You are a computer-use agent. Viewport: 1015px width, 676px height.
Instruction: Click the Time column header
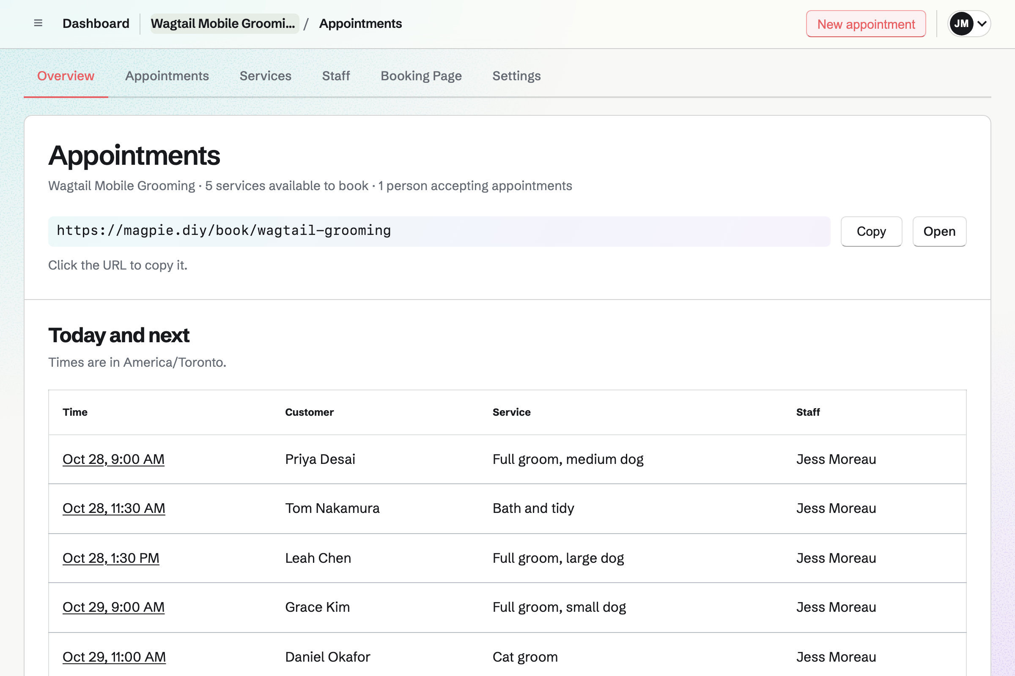point(75,412)
